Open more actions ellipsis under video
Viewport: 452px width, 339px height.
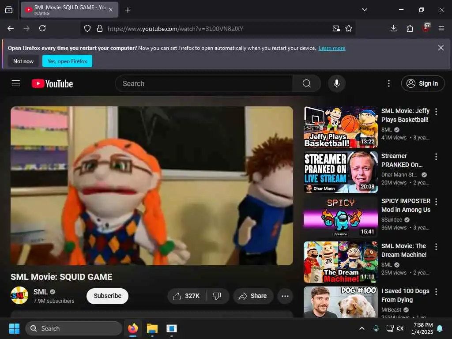tap(285, 296)
